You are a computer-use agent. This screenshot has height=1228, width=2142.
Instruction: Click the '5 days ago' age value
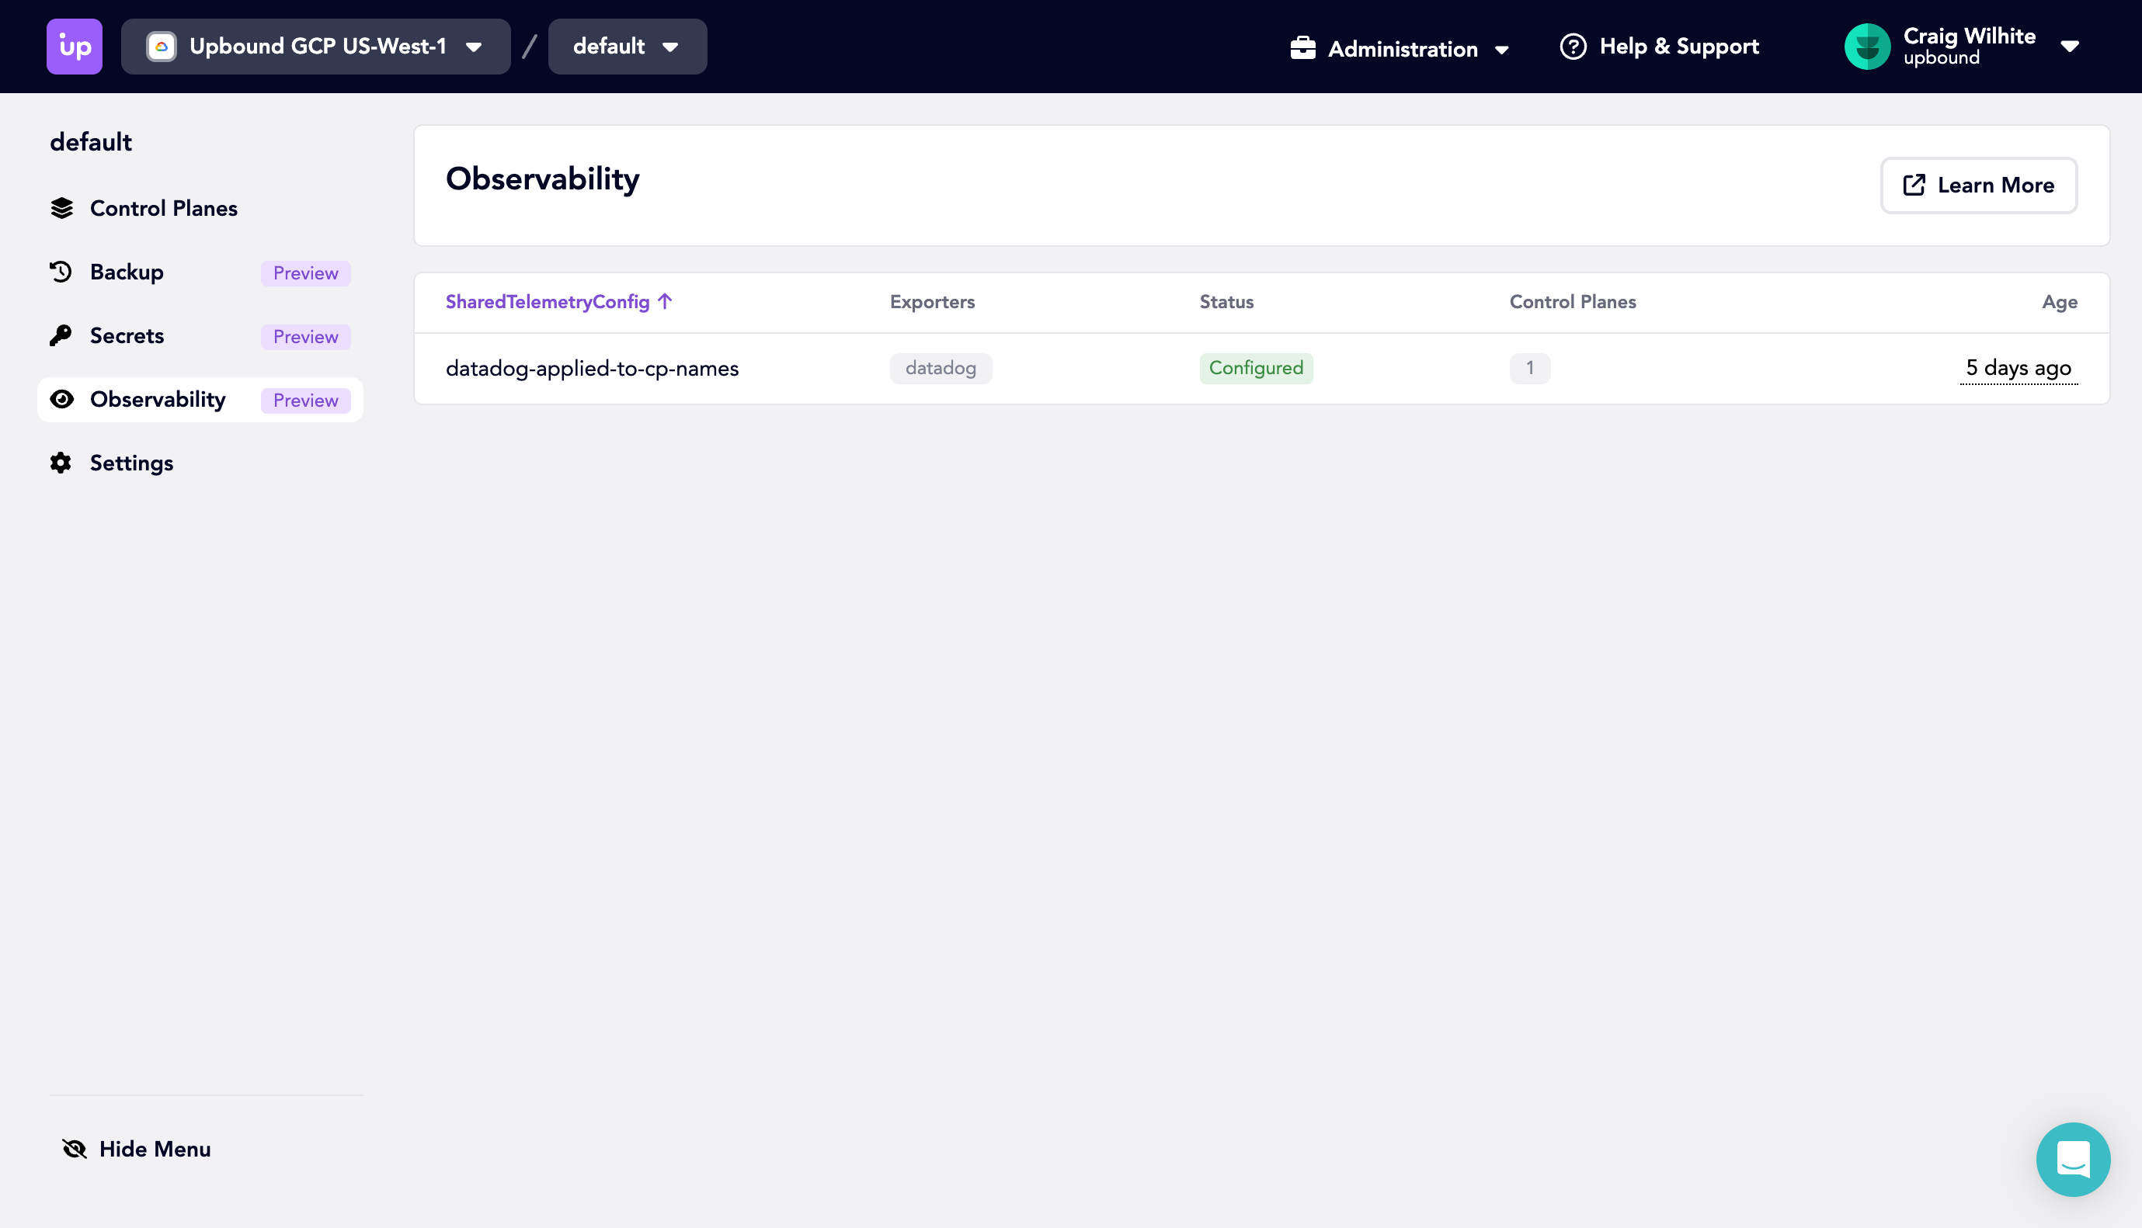point(2018,369)
